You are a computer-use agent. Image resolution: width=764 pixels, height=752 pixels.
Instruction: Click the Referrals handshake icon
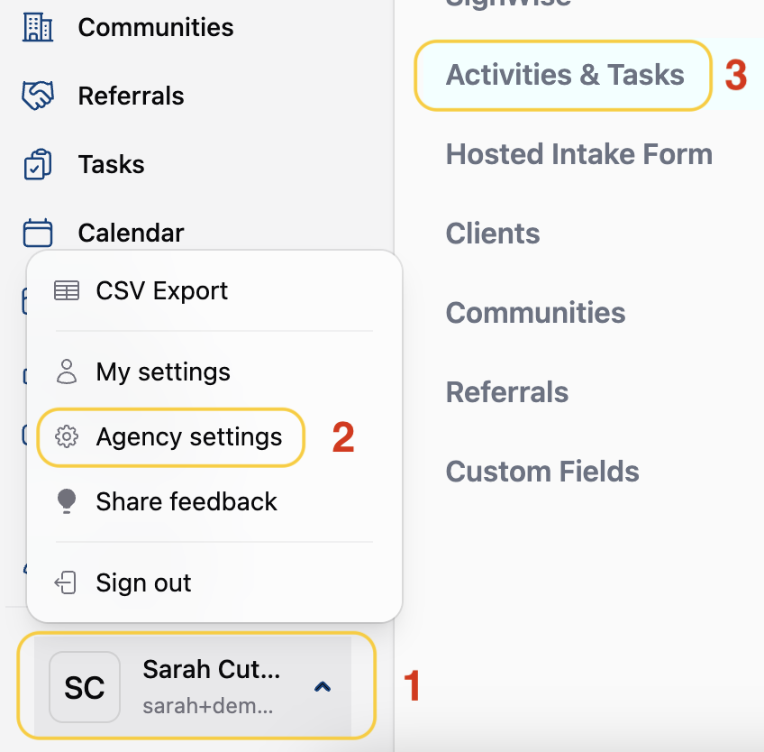click(x=38, y=95)
